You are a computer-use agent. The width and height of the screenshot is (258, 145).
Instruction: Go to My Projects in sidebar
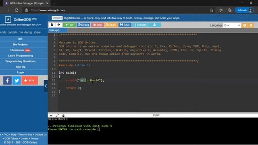(21, 45)
